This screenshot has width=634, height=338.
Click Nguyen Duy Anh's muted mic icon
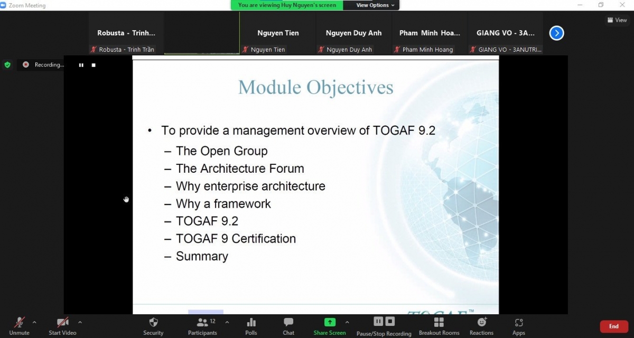(x=321, y=50)
